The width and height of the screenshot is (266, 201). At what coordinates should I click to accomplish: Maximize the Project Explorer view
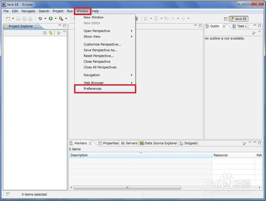[x=65, y=26]
